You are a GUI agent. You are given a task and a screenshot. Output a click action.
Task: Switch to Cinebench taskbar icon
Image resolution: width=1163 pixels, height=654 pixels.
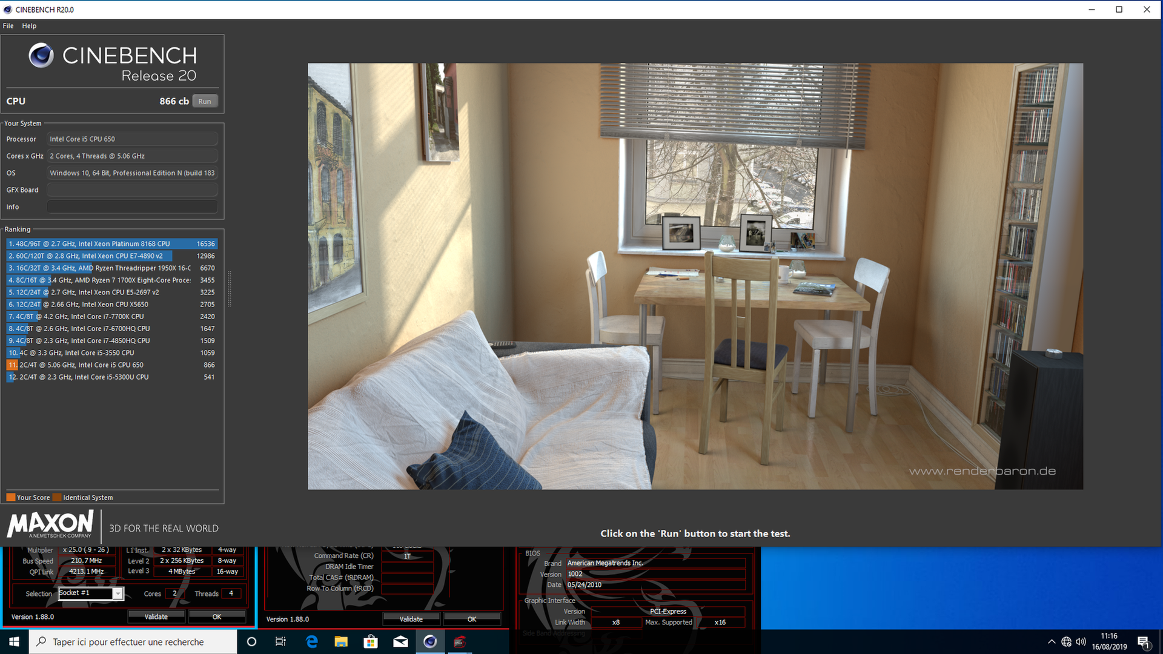click(430, 642)
